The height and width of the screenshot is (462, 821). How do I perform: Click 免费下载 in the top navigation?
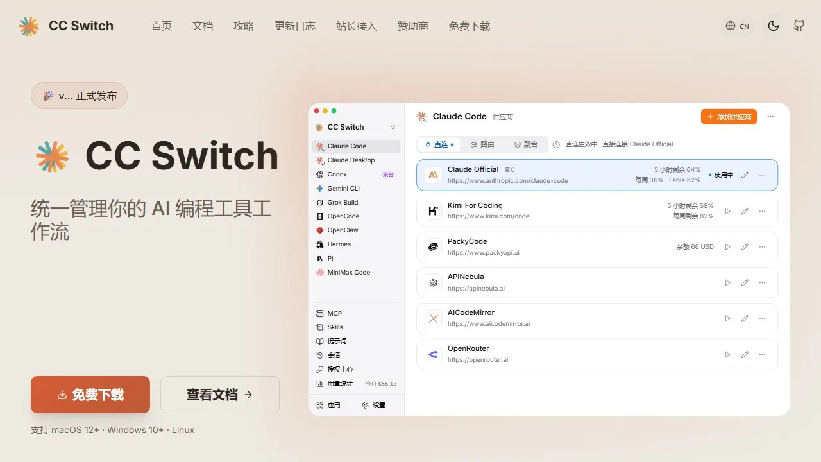pyautogui.click(x=470, y=26)
